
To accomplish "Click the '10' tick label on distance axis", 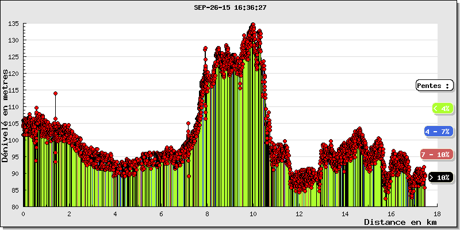I will pos(253,213).
